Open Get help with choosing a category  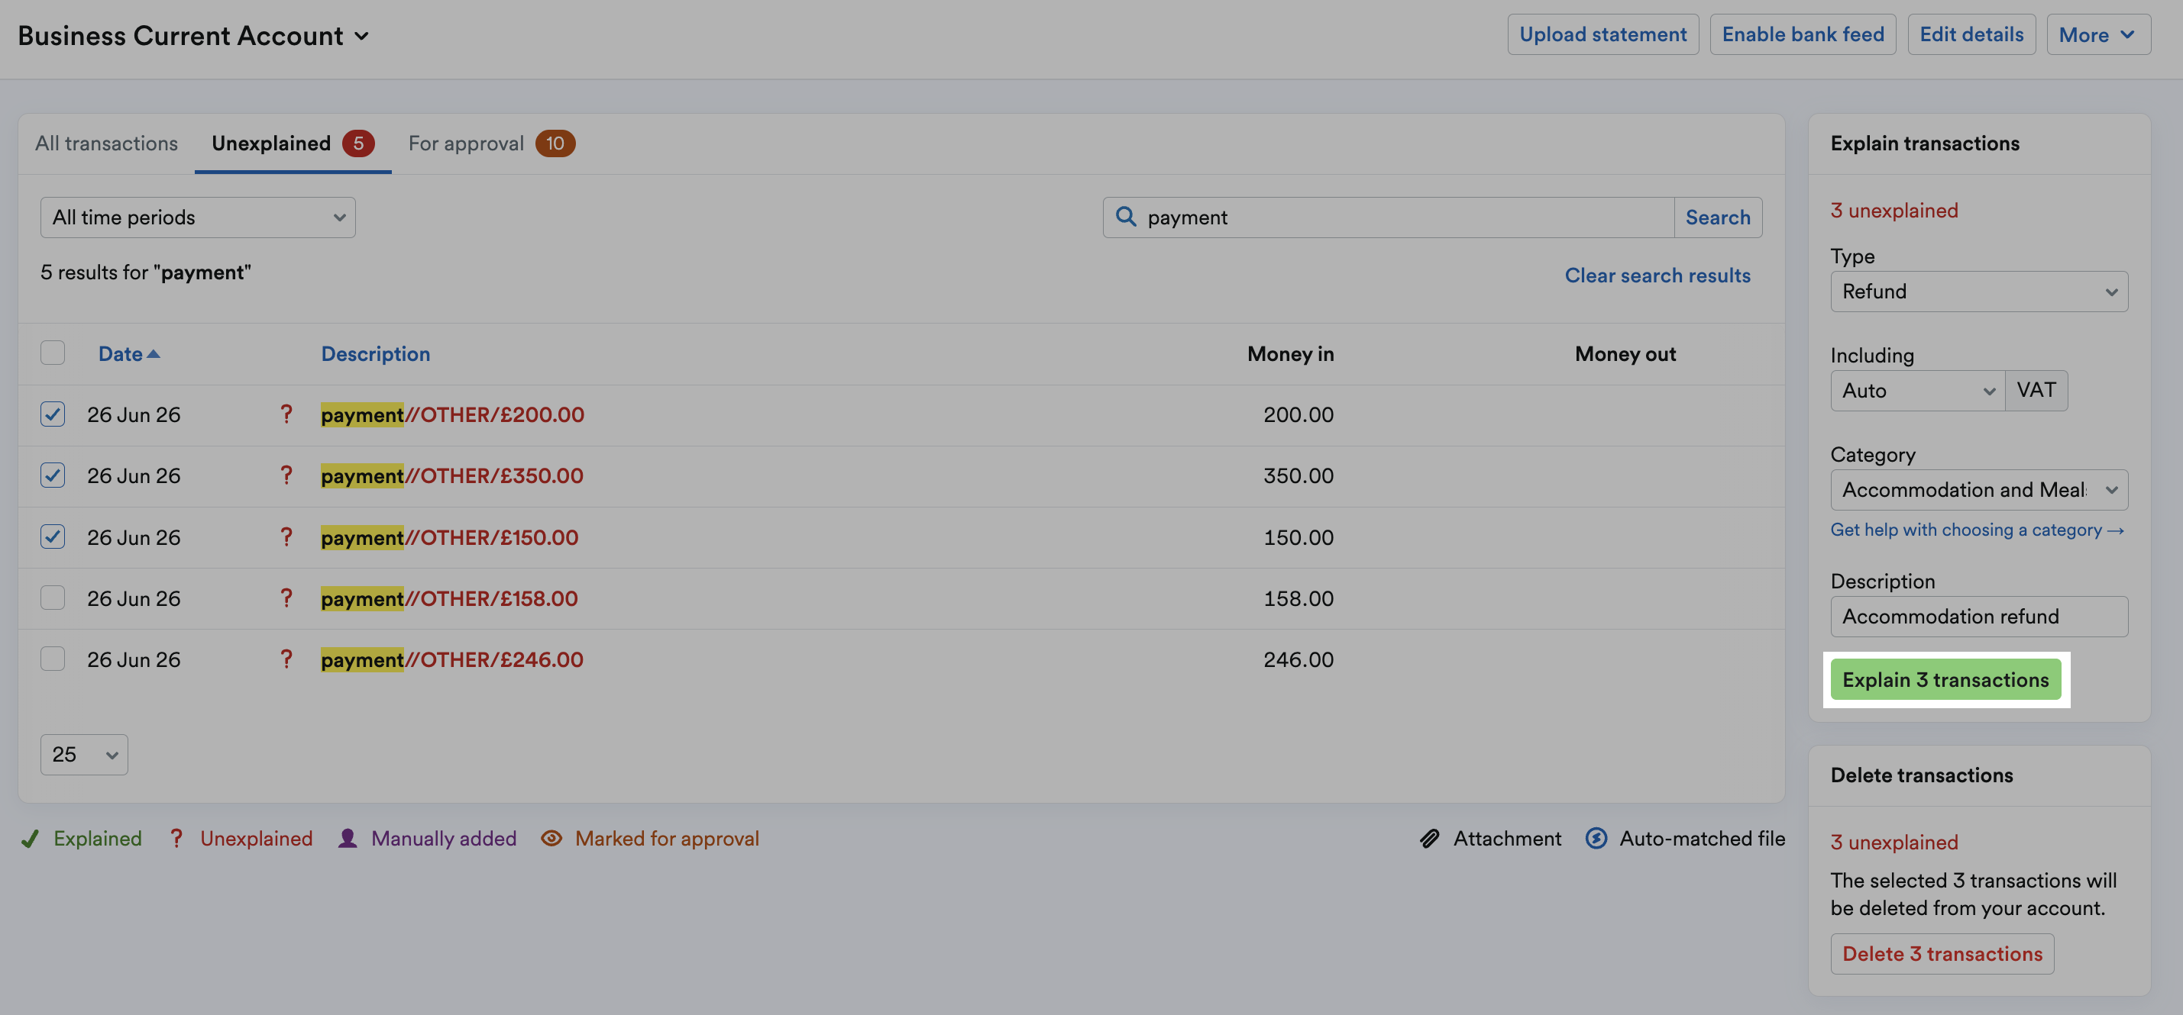pos(1976,530)
